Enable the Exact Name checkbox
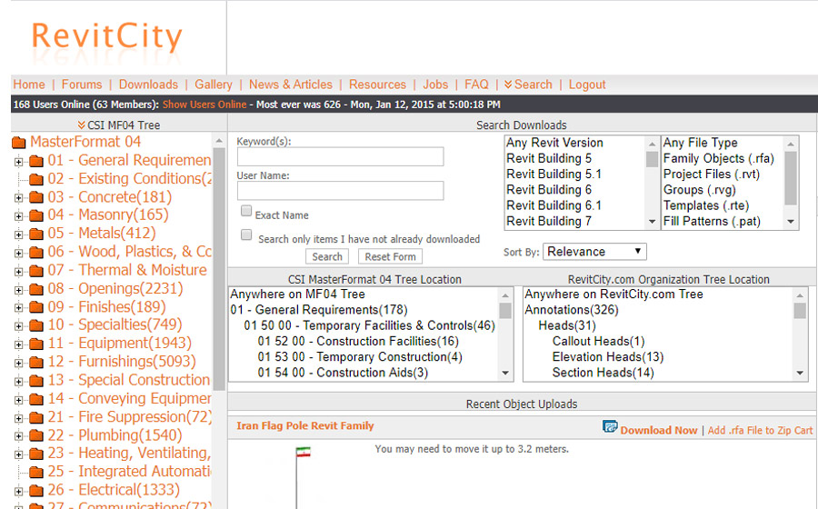818x509 pixels. point(246,211)
